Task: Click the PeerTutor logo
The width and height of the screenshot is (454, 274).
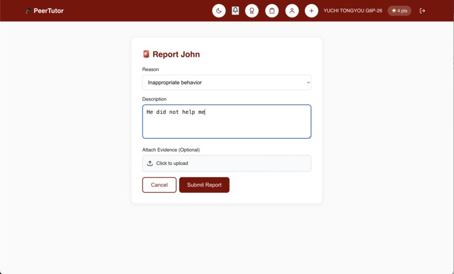Action: pos(44,11)
